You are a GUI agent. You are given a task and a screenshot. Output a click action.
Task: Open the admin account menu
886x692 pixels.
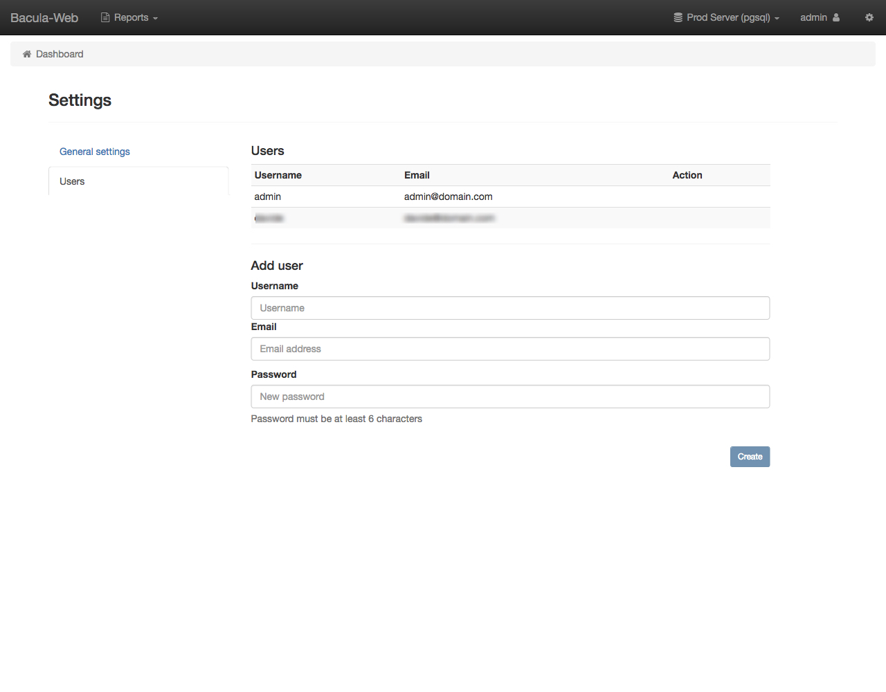814,17
